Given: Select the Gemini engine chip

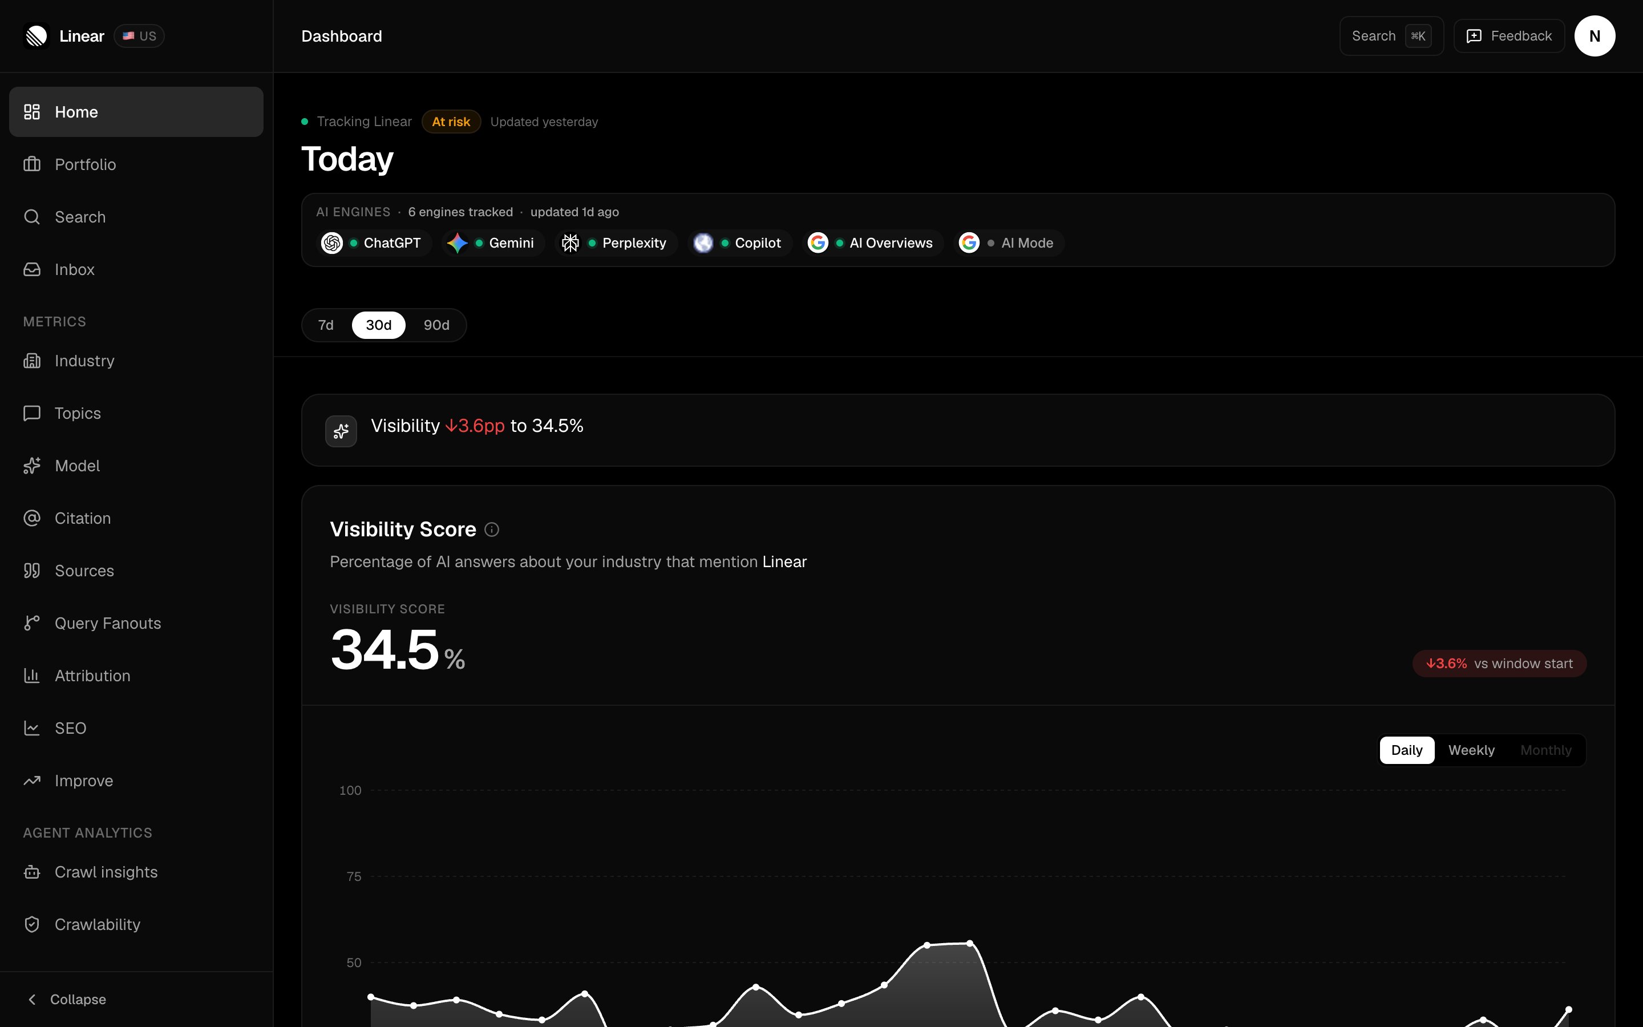Looking at the screenshot, I should 493,243.
